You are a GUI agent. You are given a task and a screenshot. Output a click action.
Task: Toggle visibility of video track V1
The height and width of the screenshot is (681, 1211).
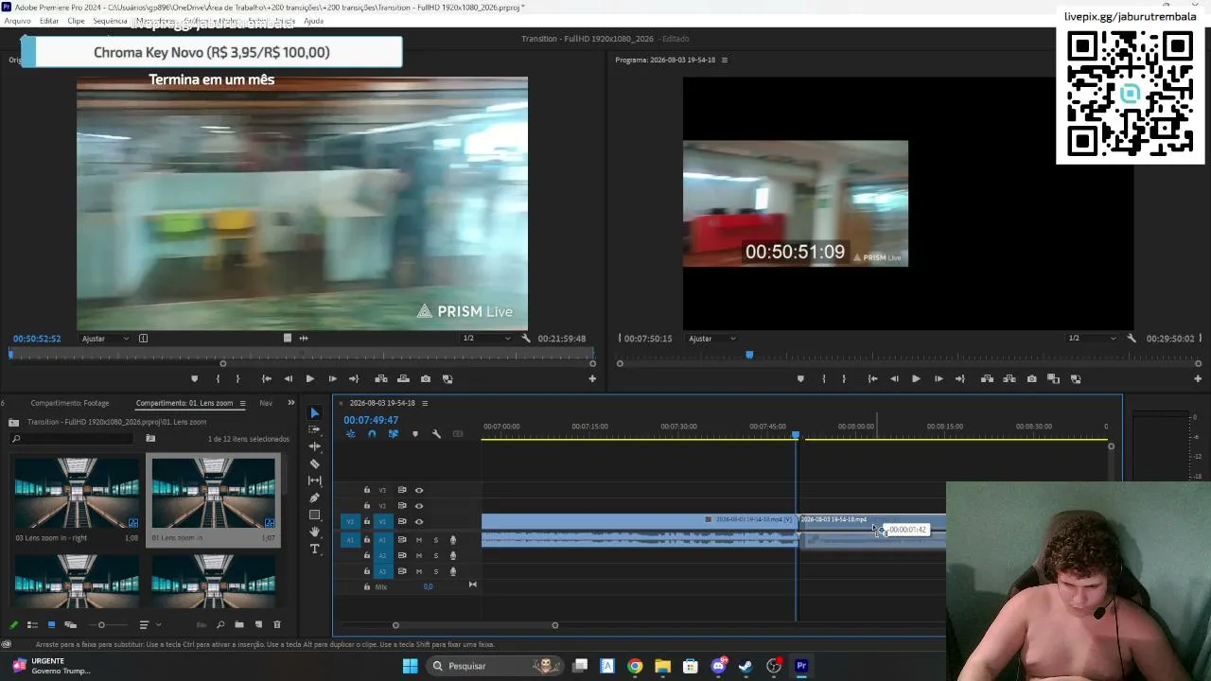coord(419,521)
